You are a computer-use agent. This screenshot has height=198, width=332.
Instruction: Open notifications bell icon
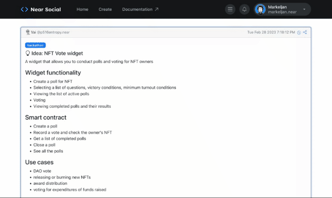[x=244, y=9]
